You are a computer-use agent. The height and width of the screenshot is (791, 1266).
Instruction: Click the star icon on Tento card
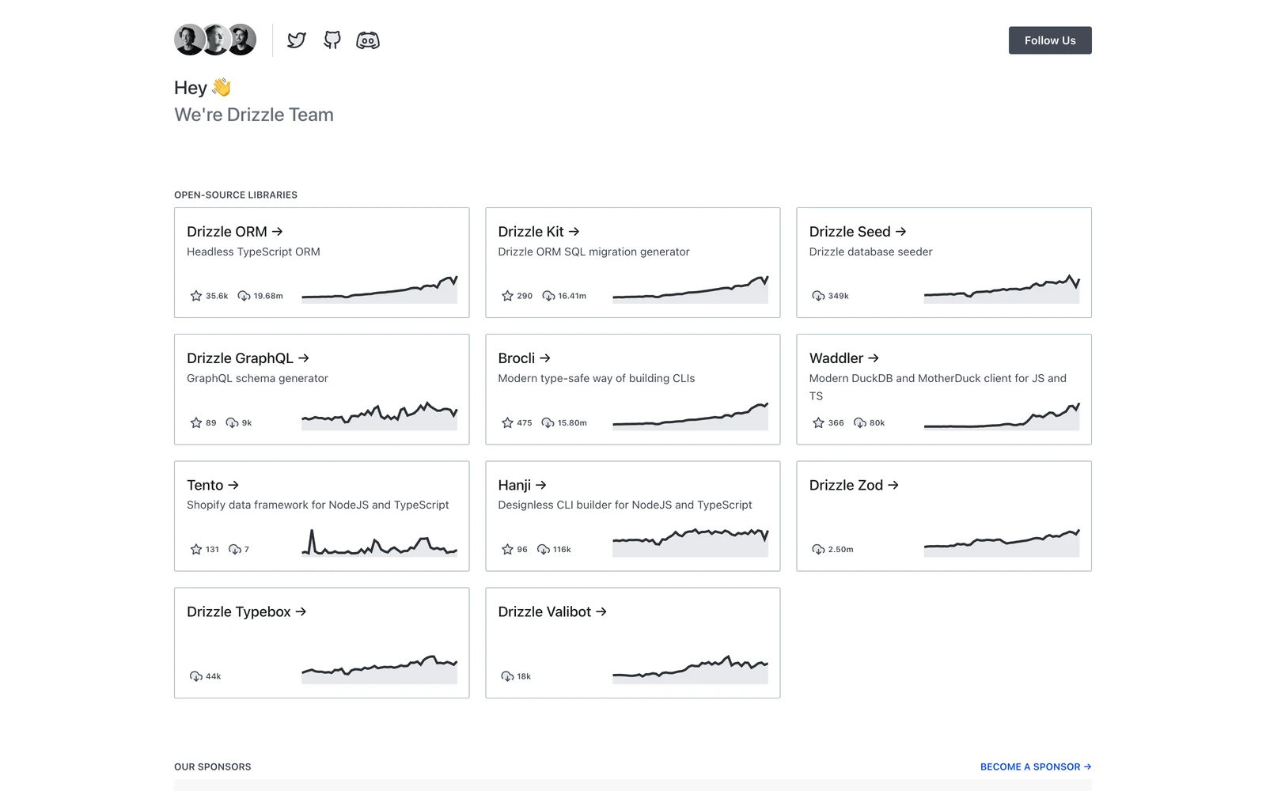[196, 549]
